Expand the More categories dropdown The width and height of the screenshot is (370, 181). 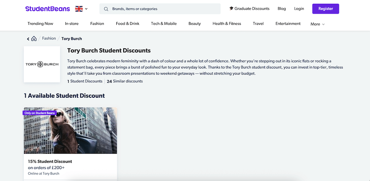click(x=318, y=24)
